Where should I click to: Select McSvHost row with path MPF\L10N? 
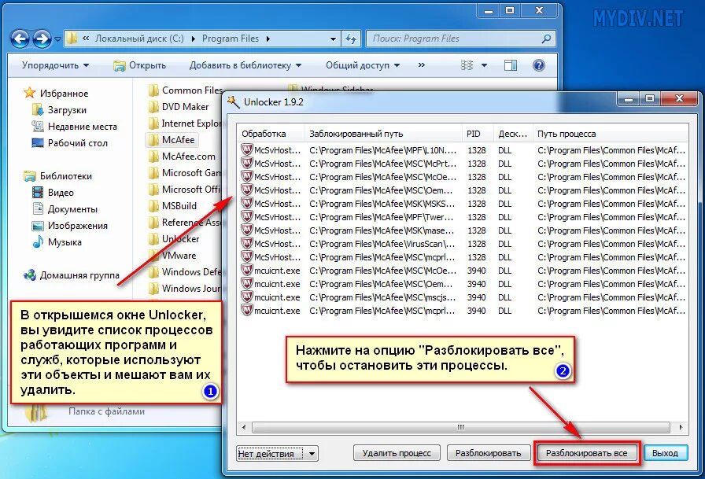tap(463, 150)
